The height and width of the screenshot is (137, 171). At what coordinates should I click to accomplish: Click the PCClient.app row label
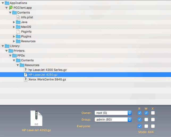23,8
